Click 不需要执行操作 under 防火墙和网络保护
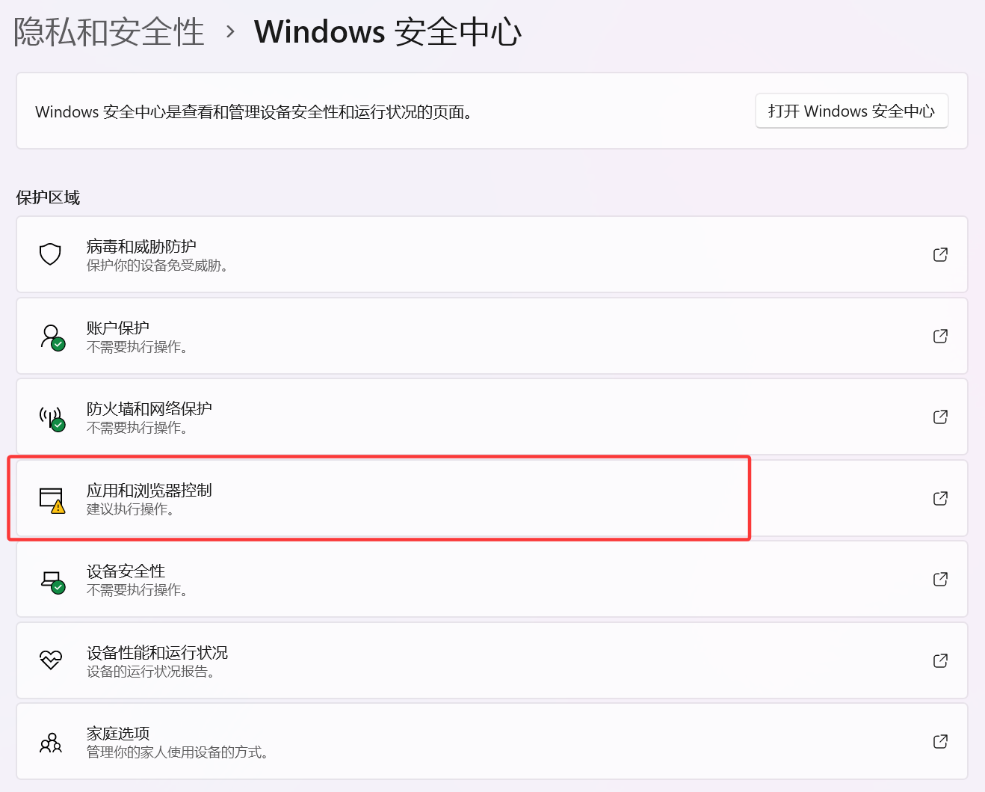 coord(137,428)
